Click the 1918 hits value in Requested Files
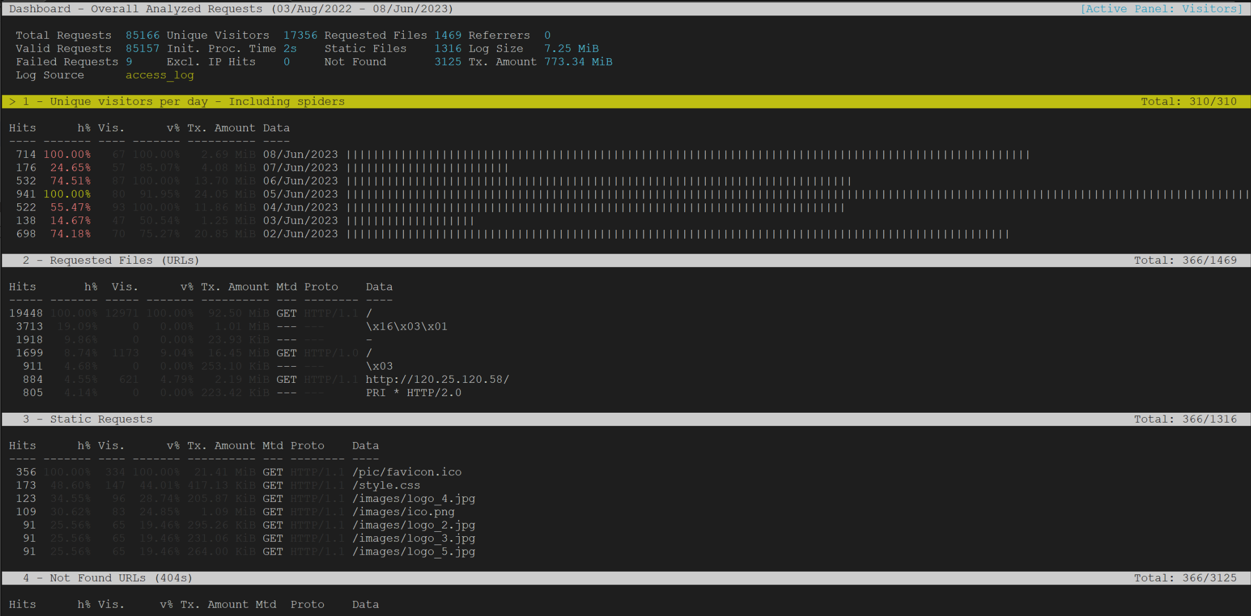This screenshot has height=616, width=1251. click(x=29, y=340)
